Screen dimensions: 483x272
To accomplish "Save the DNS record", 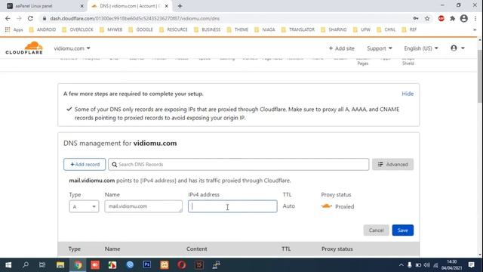I will (x=402, y=230).
